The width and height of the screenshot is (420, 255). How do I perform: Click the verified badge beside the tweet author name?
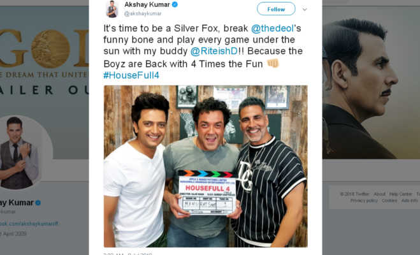[175, 4]
